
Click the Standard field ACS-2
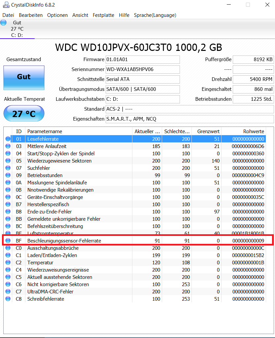[x=190, y=109]
